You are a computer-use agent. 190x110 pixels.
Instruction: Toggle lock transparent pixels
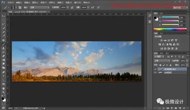tap(160, 65)
